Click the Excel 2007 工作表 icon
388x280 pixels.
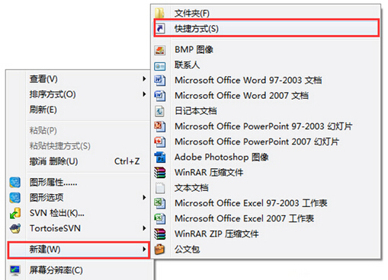[160, 218]
